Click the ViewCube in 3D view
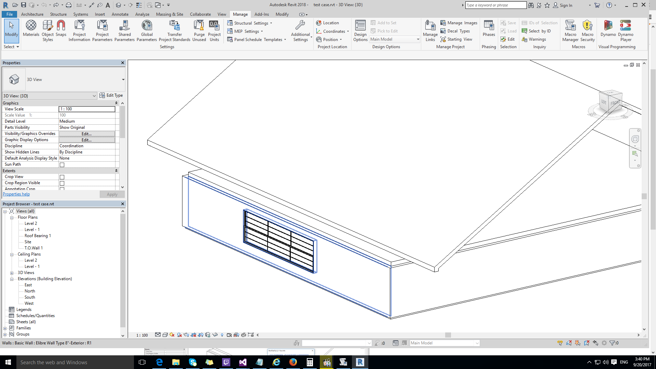656x369 pixels. (611, 101)
